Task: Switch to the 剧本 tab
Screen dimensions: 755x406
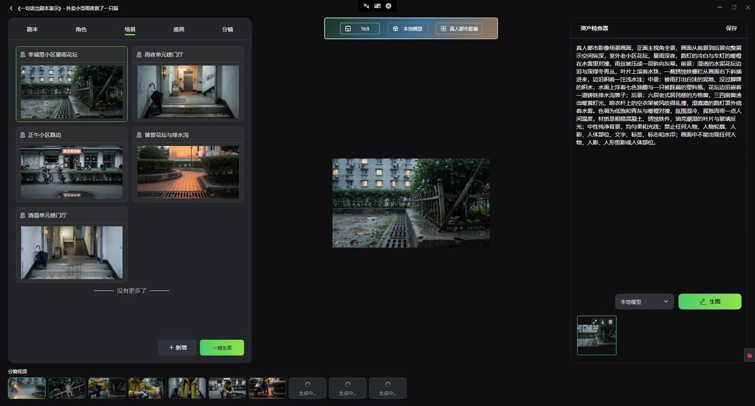Action: coord(33,29)
